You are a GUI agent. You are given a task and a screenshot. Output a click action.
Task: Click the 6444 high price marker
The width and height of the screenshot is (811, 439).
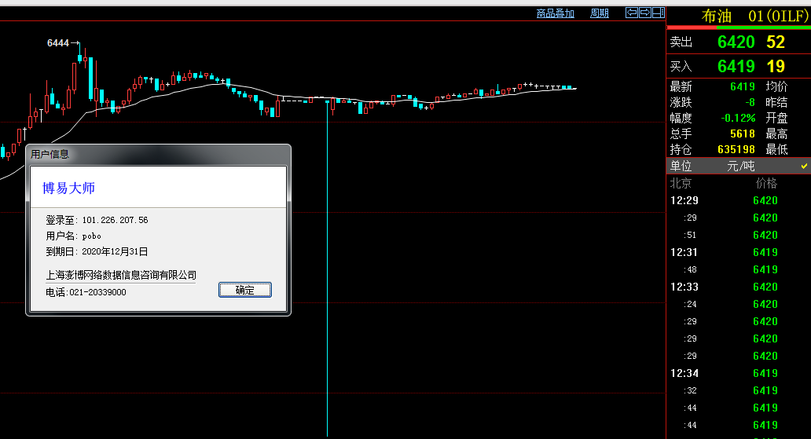(58, 43)
